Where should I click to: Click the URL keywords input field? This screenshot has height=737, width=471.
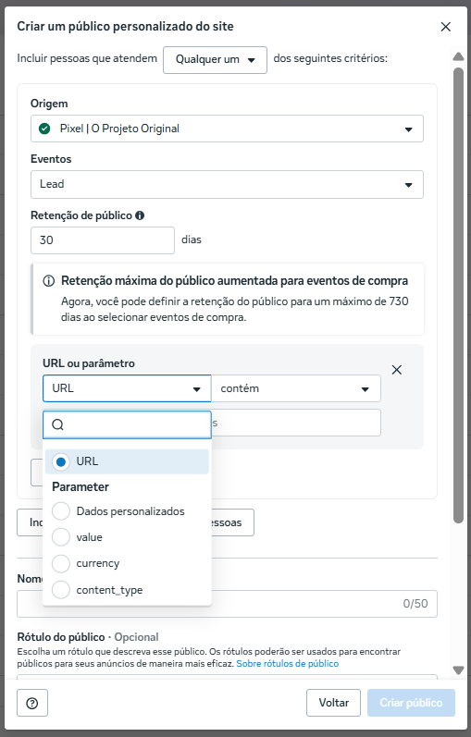[296, 423]
